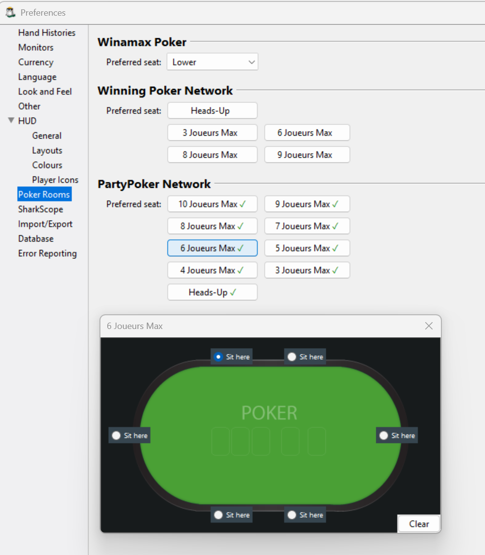Image resolution: width=485 pixels, height=555 pixels.
Task: Open Look and Feel preferences
Action: [x=45, y=91]
